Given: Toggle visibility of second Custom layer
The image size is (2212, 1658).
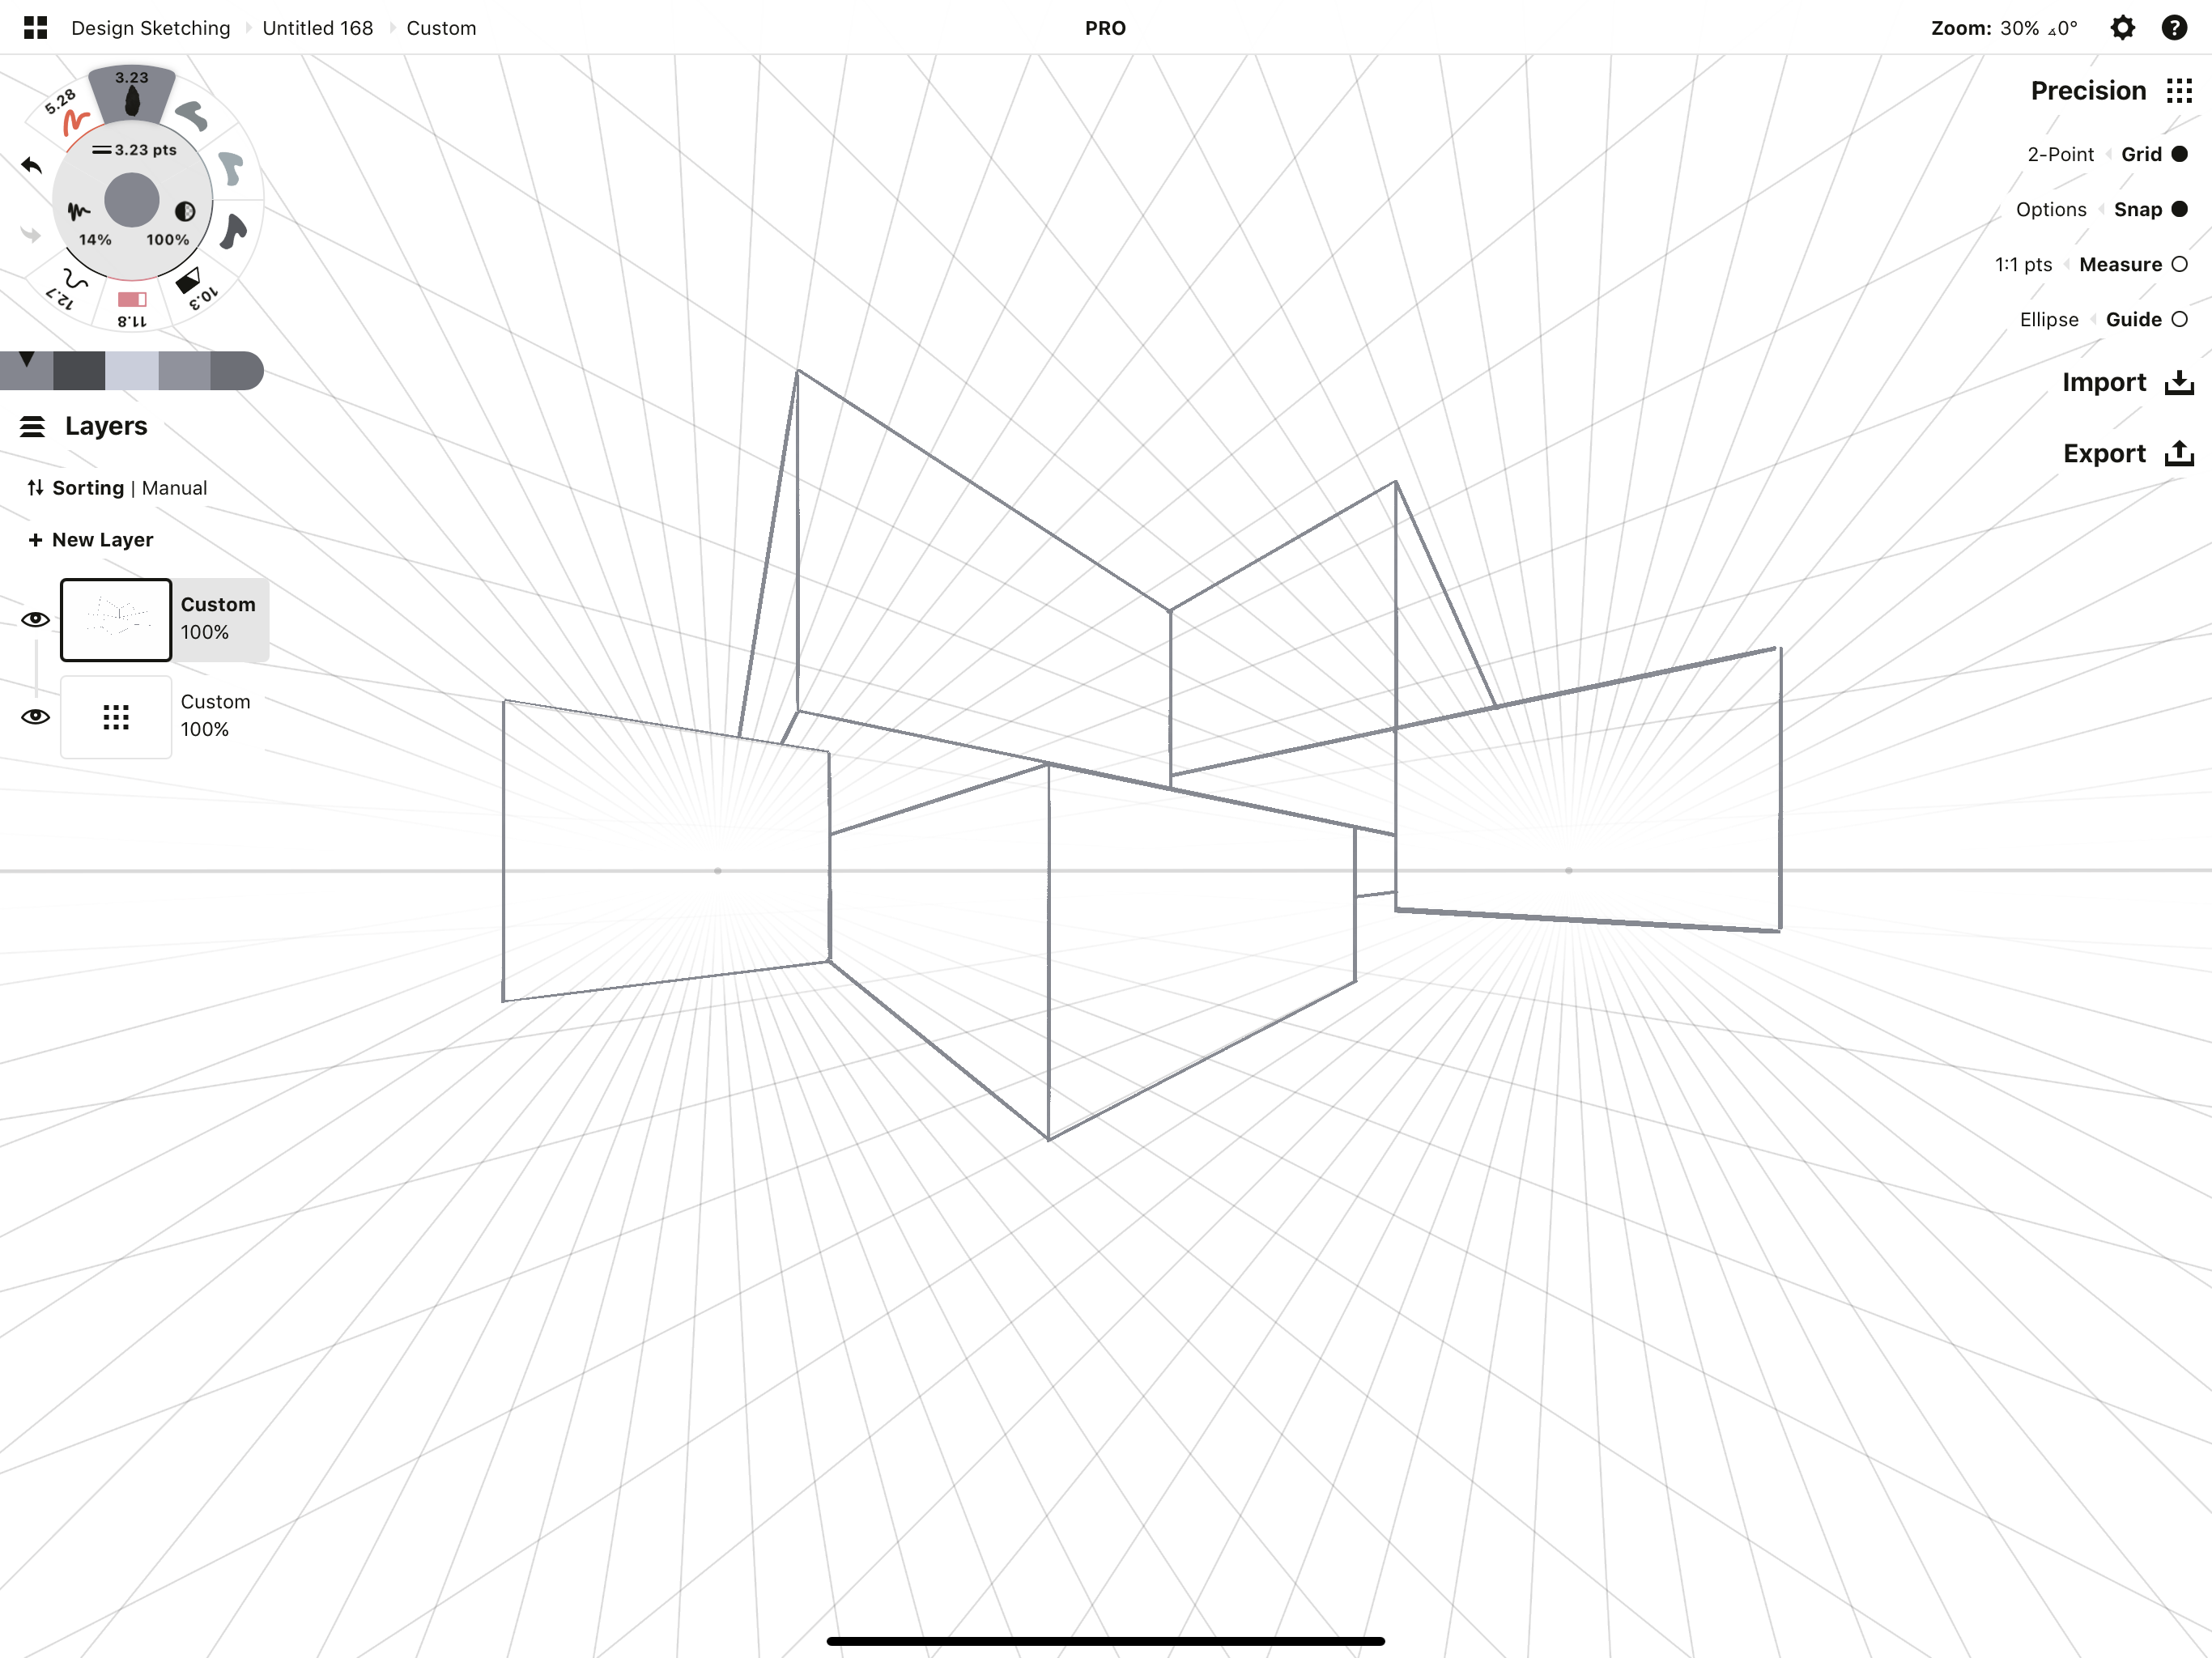Looking at the screenshot, I should click(35, 716).
